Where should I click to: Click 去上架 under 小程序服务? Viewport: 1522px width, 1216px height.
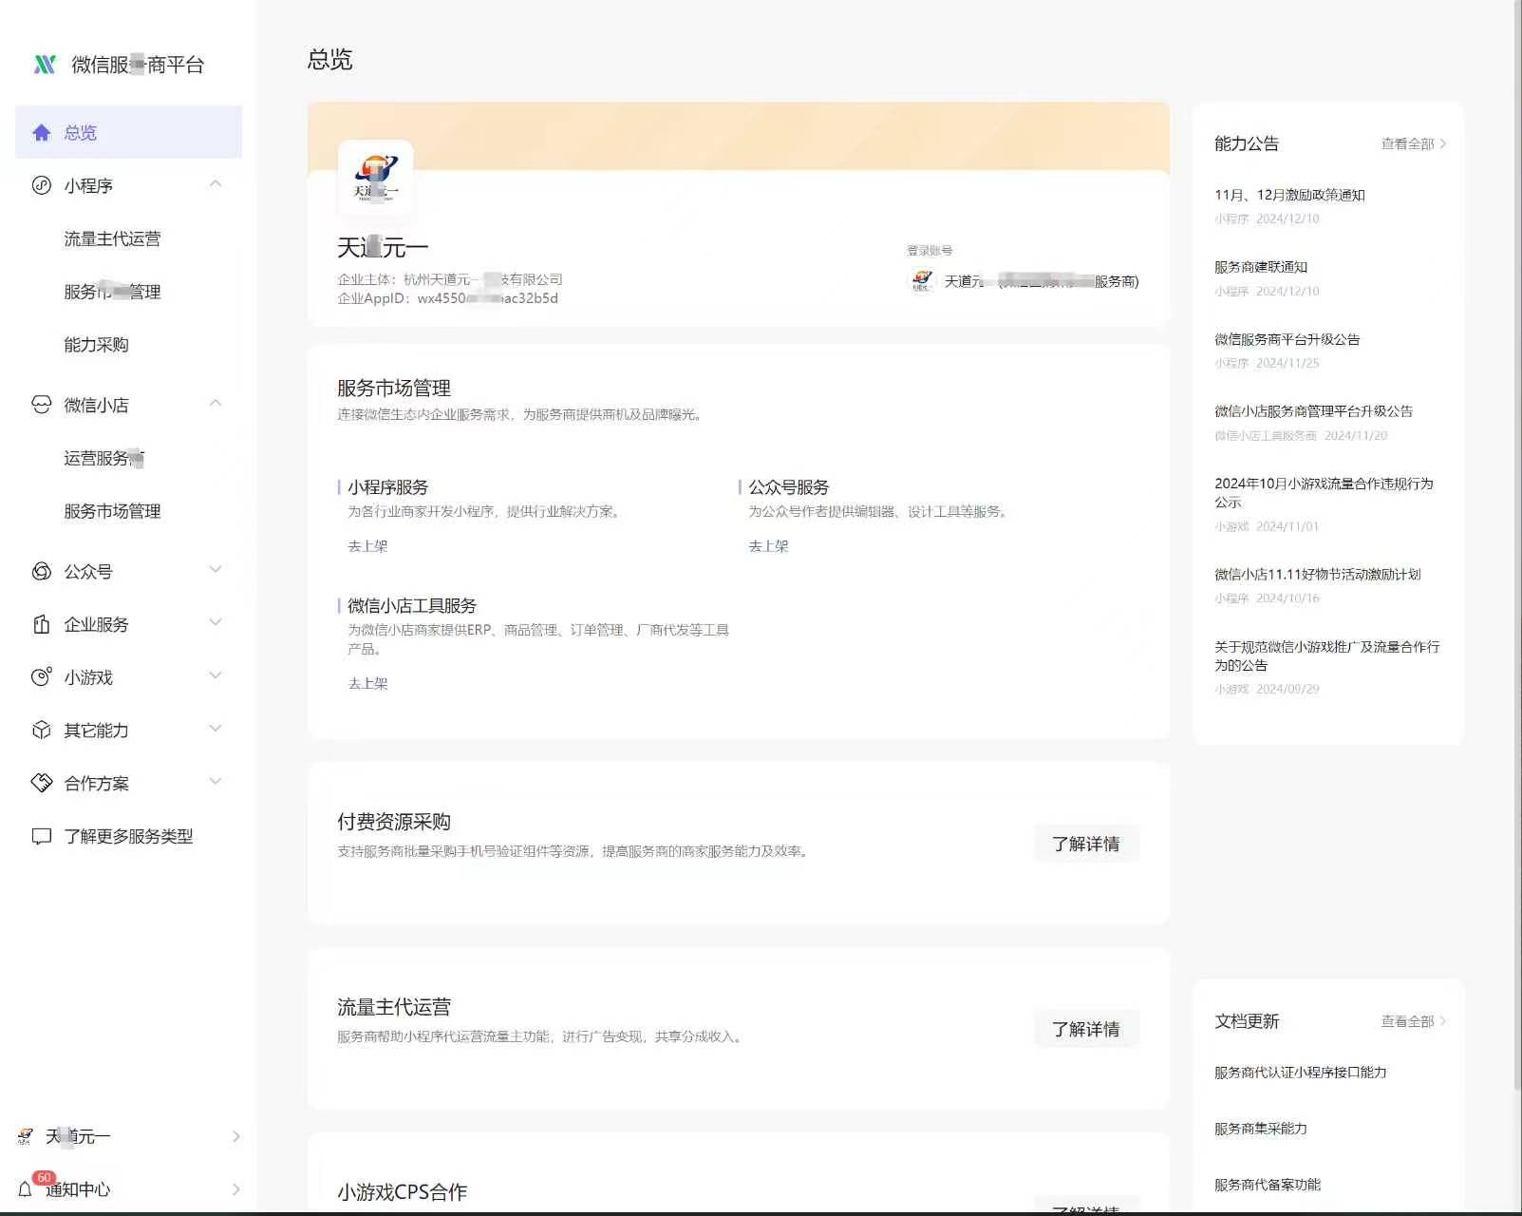pyautogui.click(x=367, y=546)
